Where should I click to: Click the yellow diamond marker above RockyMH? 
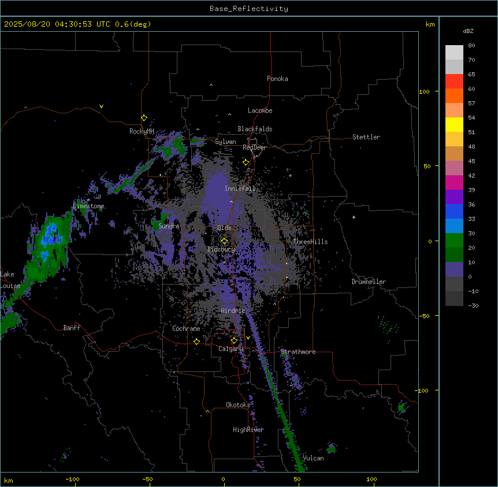(x=144, y=117)
